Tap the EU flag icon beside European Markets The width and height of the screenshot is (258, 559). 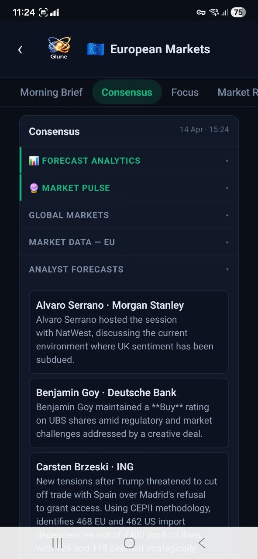pyautogui.click(x=95, y=49)
